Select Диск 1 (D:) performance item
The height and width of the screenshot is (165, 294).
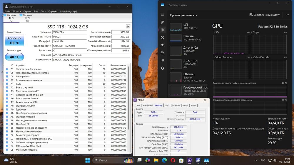pyautogui.click(x=188, y=64)
